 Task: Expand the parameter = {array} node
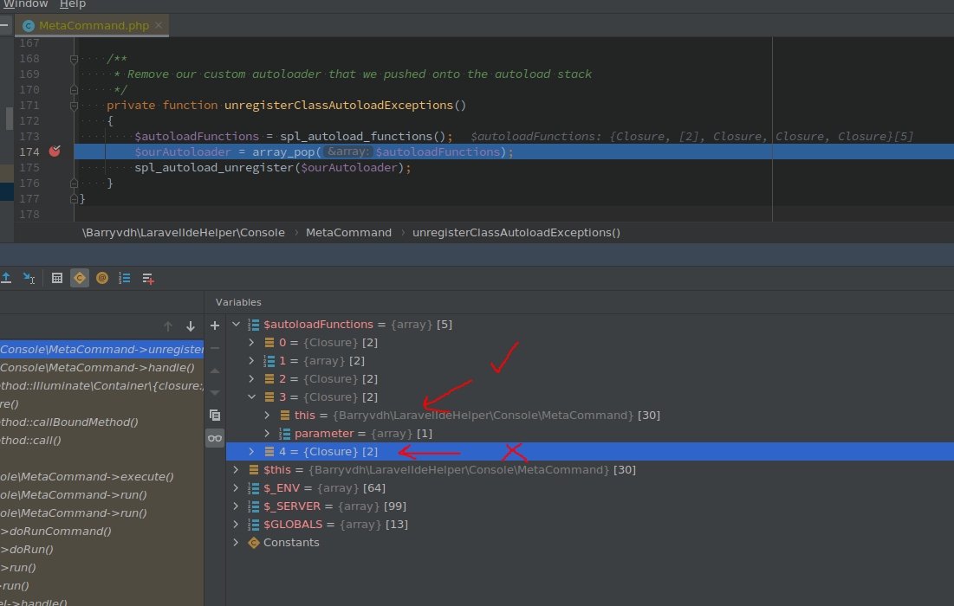[x=267, y=434]
